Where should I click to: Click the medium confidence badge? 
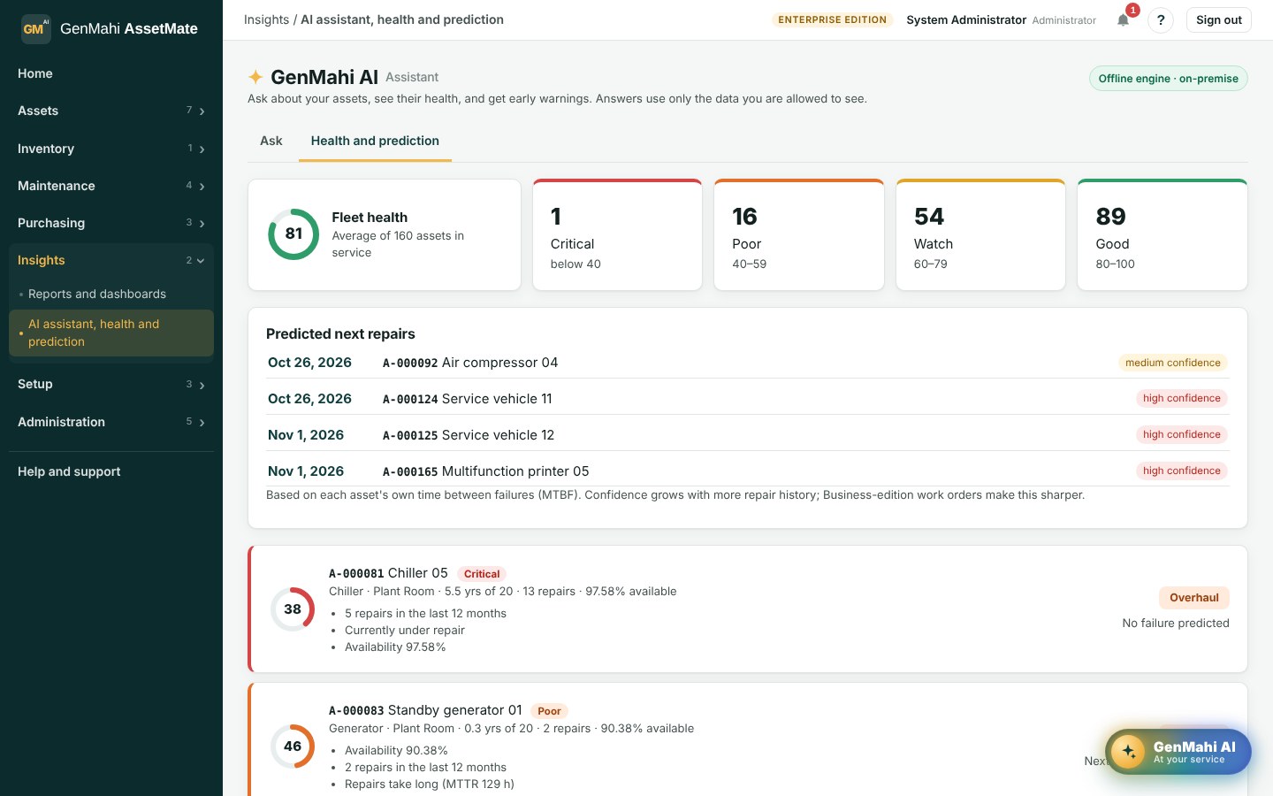click(1173, 363)
